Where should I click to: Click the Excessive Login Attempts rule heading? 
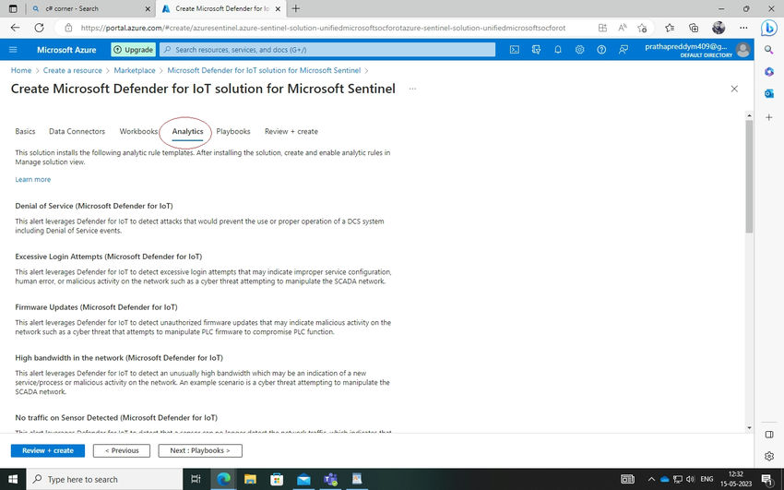(109, 257)
